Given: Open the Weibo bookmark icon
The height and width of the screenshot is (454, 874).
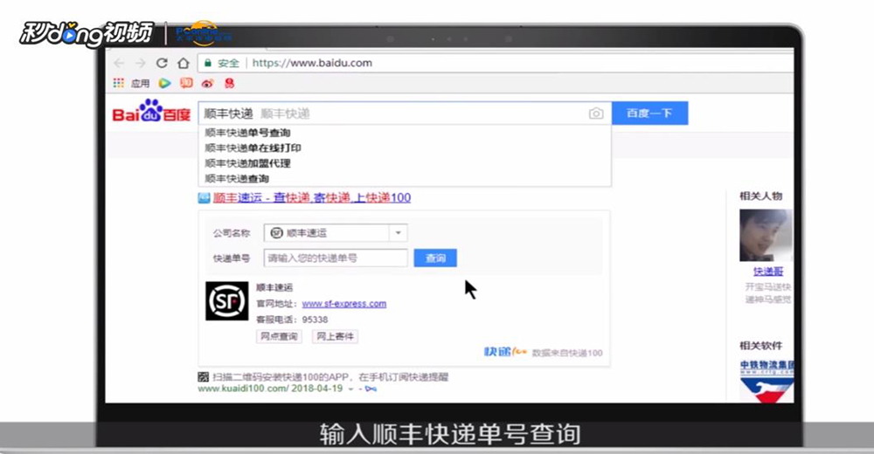Looking at the screenshot, I should [x=207, y=84].
